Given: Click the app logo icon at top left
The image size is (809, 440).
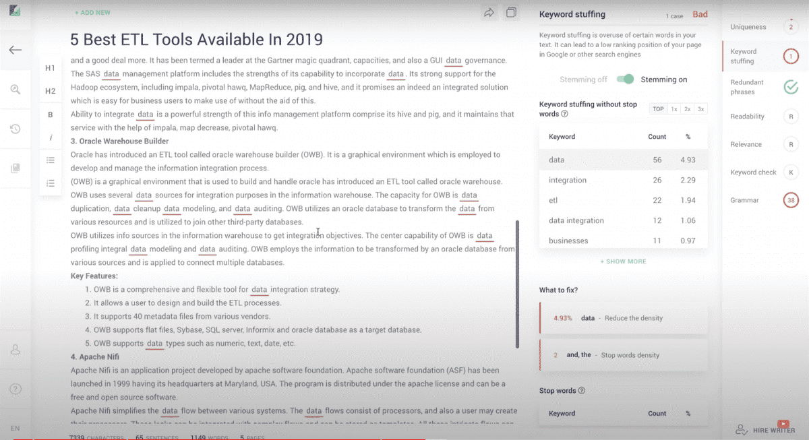Looking at the screenshot, I should coord(15,11).
